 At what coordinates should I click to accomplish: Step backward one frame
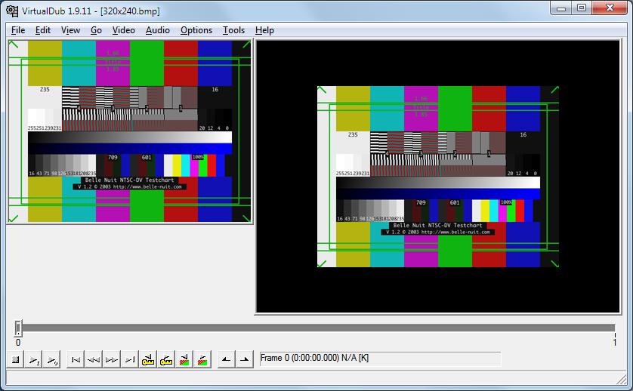94,359
